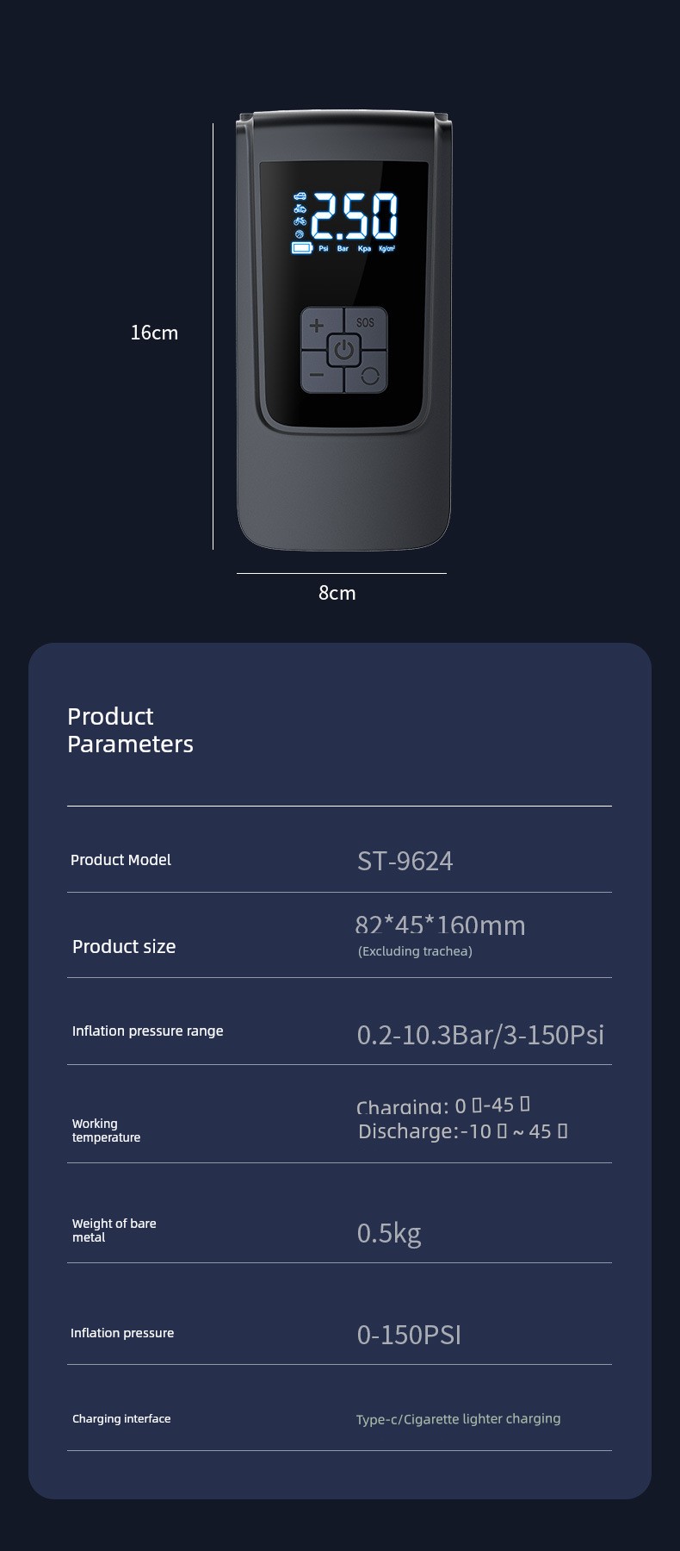The image size is (680, 1551).
Task: Click the 16cm height dimension label
Action: tap(154, 333)
